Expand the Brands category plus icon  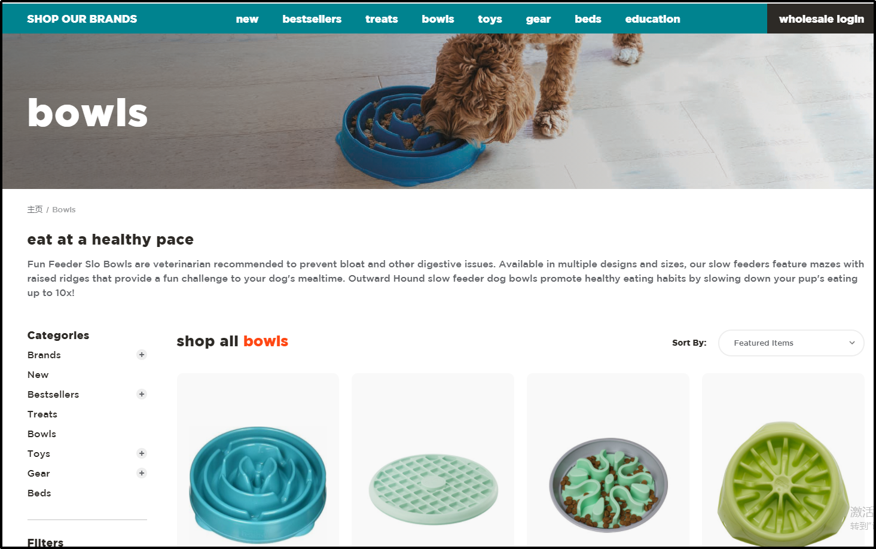tap(142, 355)
